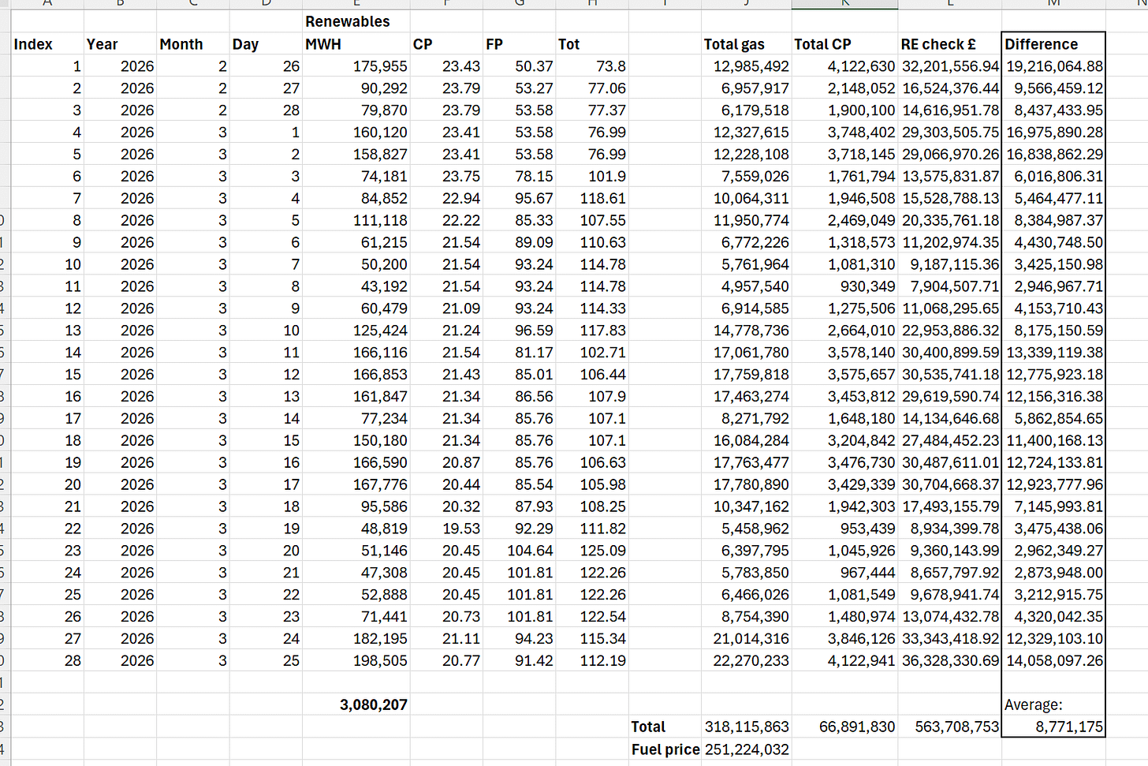Select the 'CP' column header cell
The image size is (1148, 766).
click(x=446, y=44)
